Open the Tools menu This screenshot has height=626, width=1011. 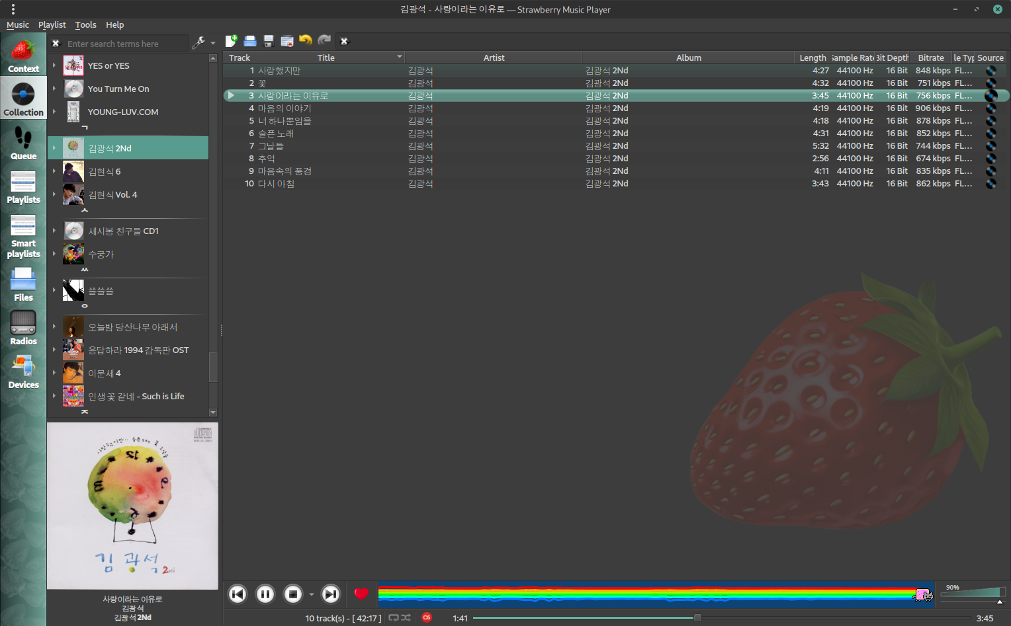click(85, 24)
